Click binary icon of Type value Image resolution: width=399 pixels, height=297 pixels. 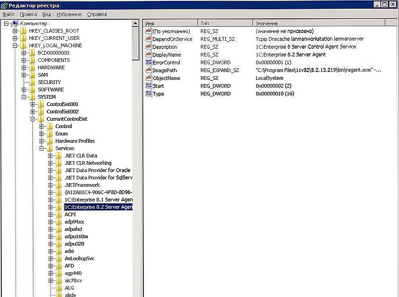[x=148, y=94]
